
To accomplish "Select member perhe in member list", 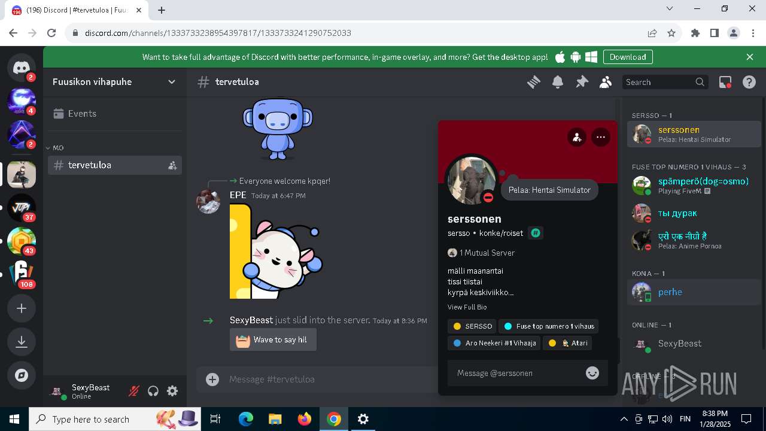I will (x=694, y=292).
